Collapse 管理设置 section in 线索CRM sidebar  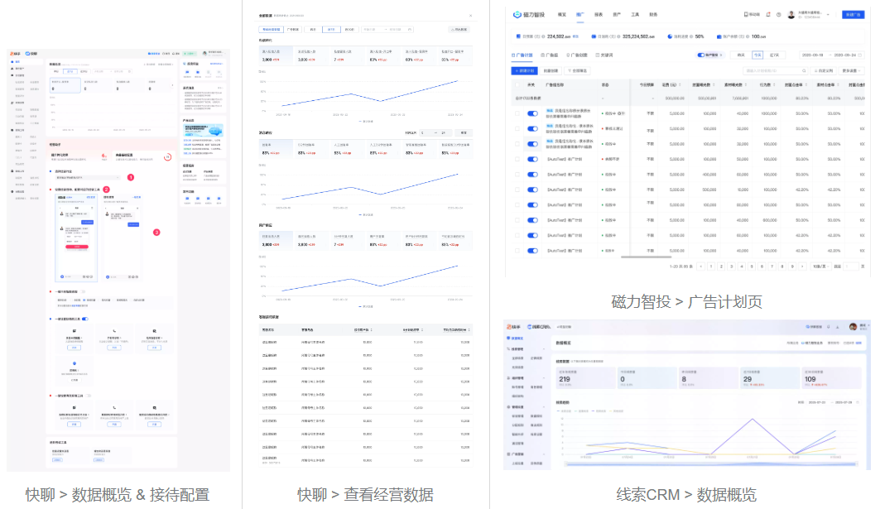coord(543,407)
